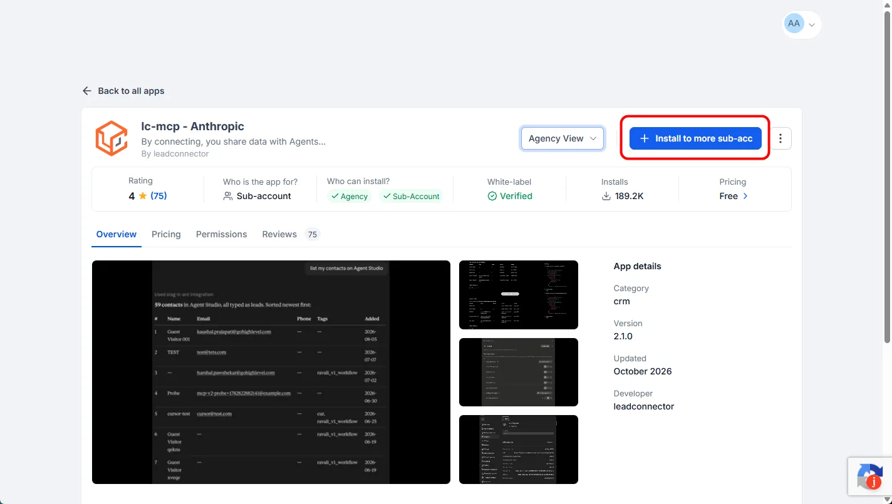Click the App details heading
892x504 pixels.
point(638,266)
